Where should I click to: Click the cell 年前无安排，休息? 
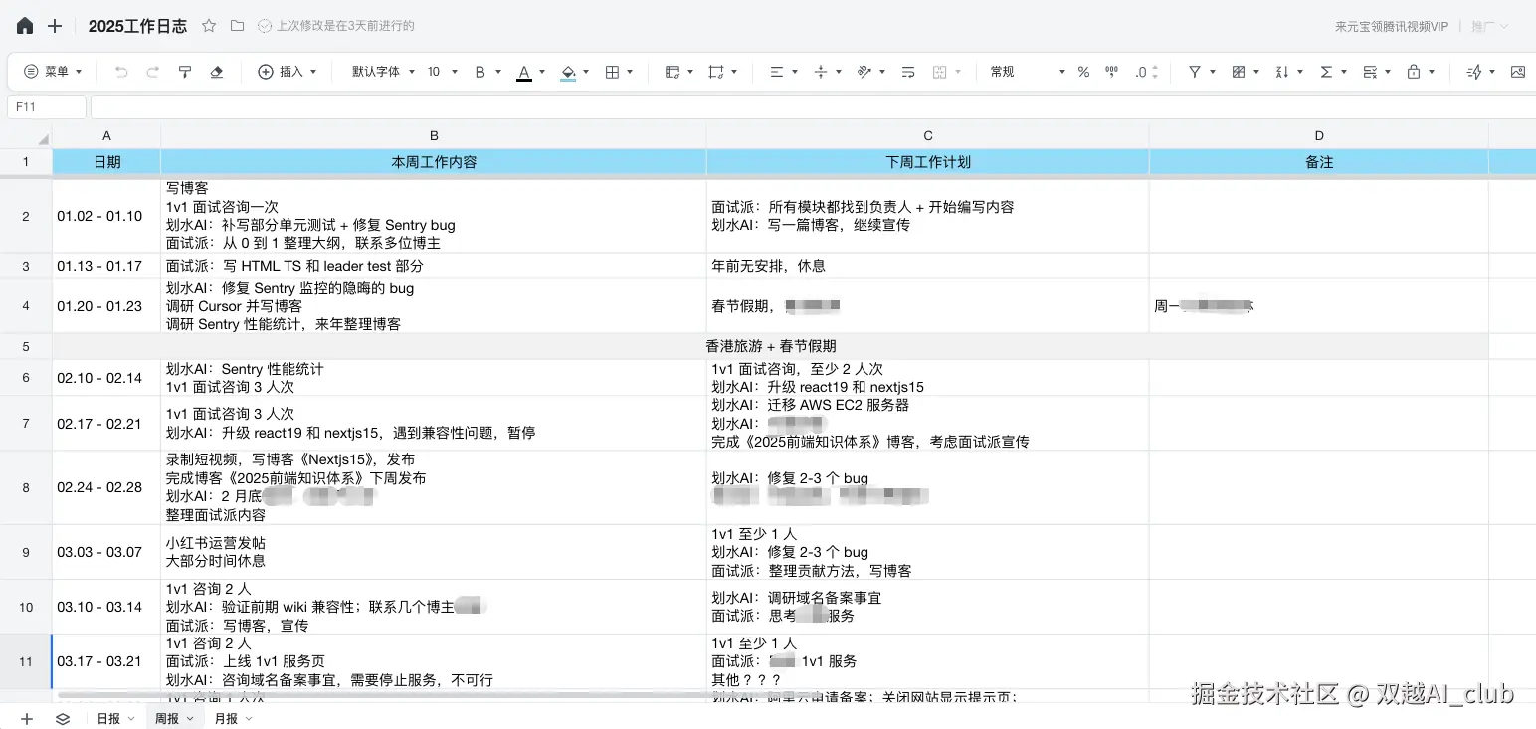pos(928,266)
